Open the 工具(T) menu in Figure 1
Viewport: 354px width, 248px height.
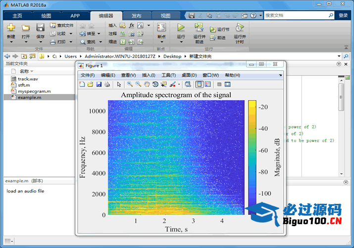click(168, 75)
